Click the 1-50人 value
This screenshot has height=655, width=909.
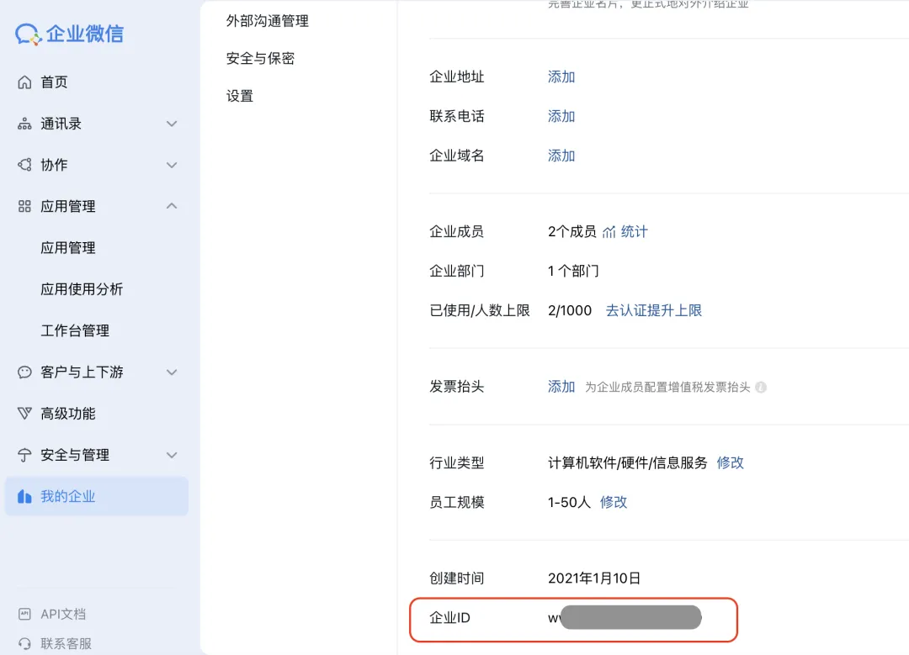point(569,502)
